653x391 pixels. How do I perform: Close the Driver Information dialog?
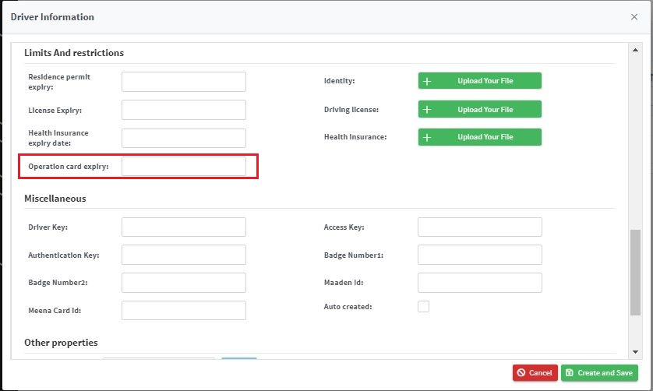tap(634, 17)
